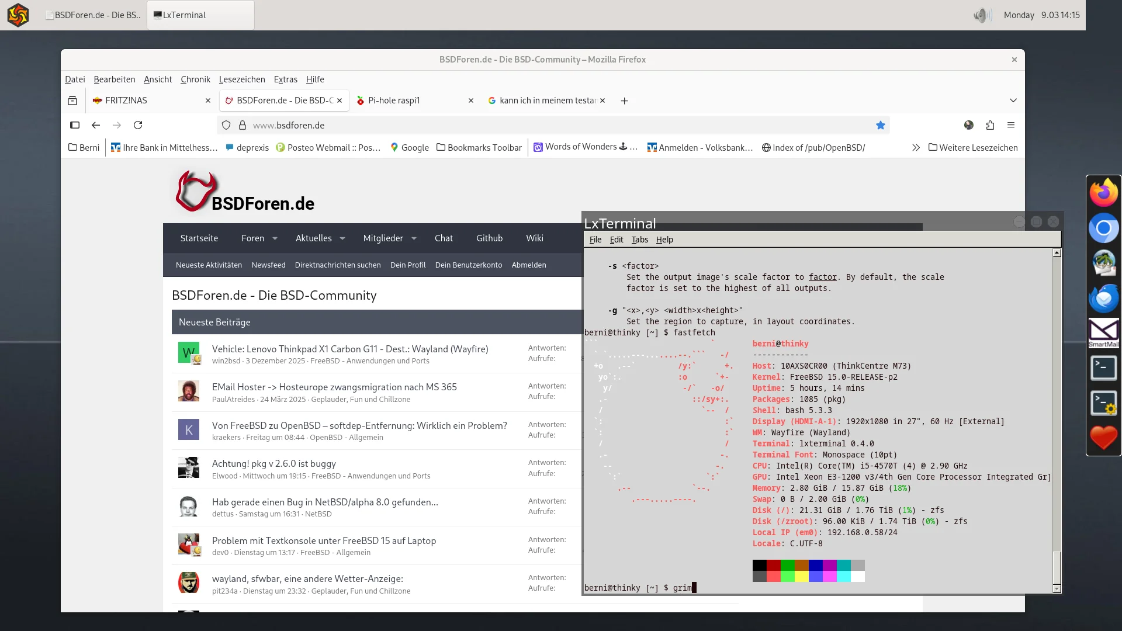1122x631 pixels.
Task: Open the Lesezeichen menu in Firefox
Action: [242, 79]
